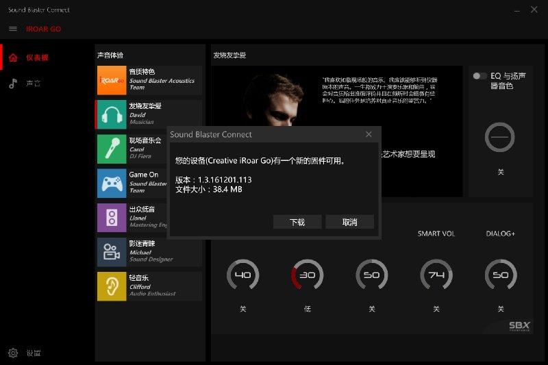Click the surround knob showing 40
This screenshot has width=548, height=365.
tap(243, 275)
